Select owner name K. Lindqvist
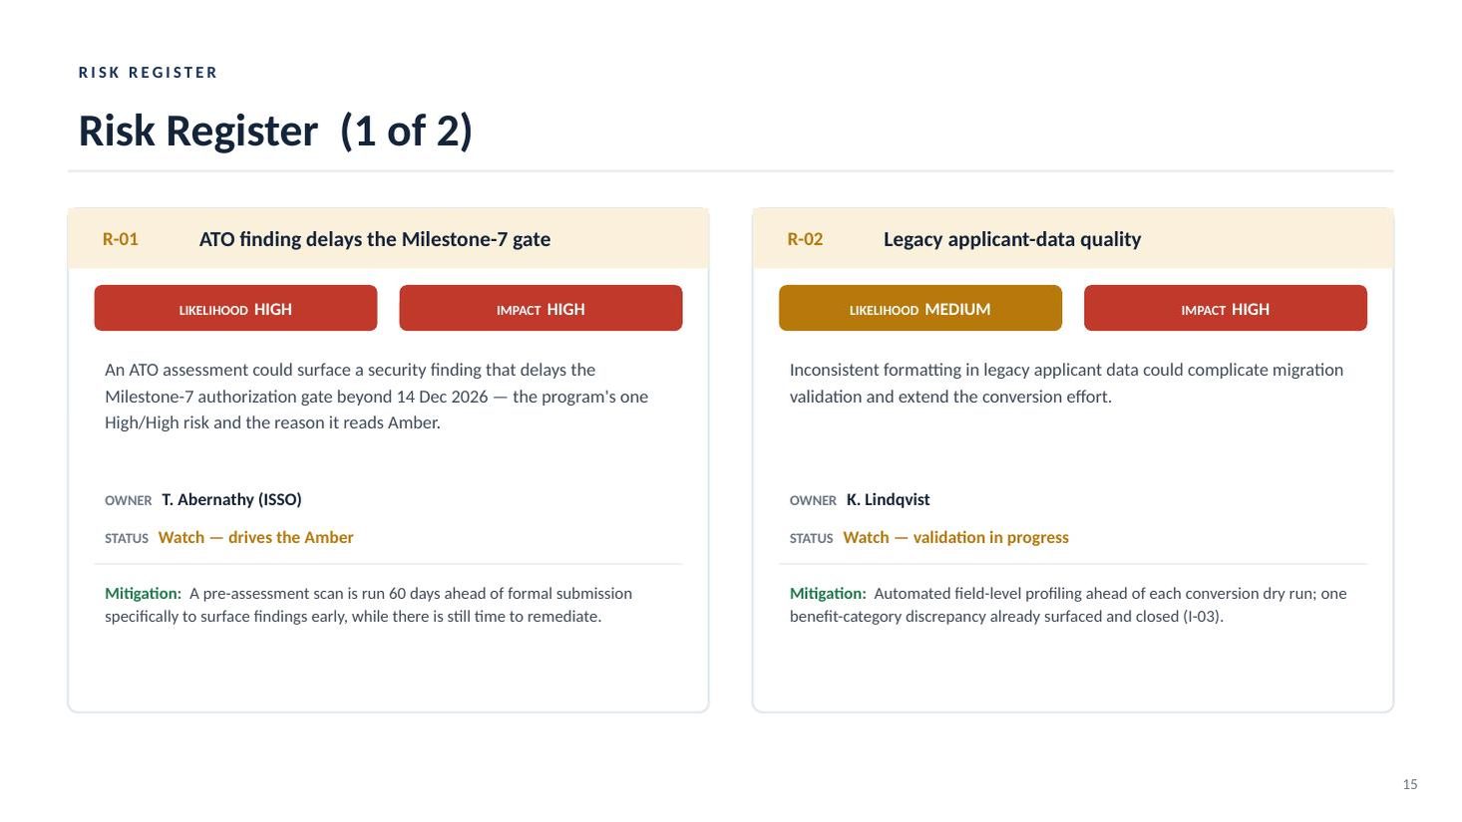 point(888,499)
